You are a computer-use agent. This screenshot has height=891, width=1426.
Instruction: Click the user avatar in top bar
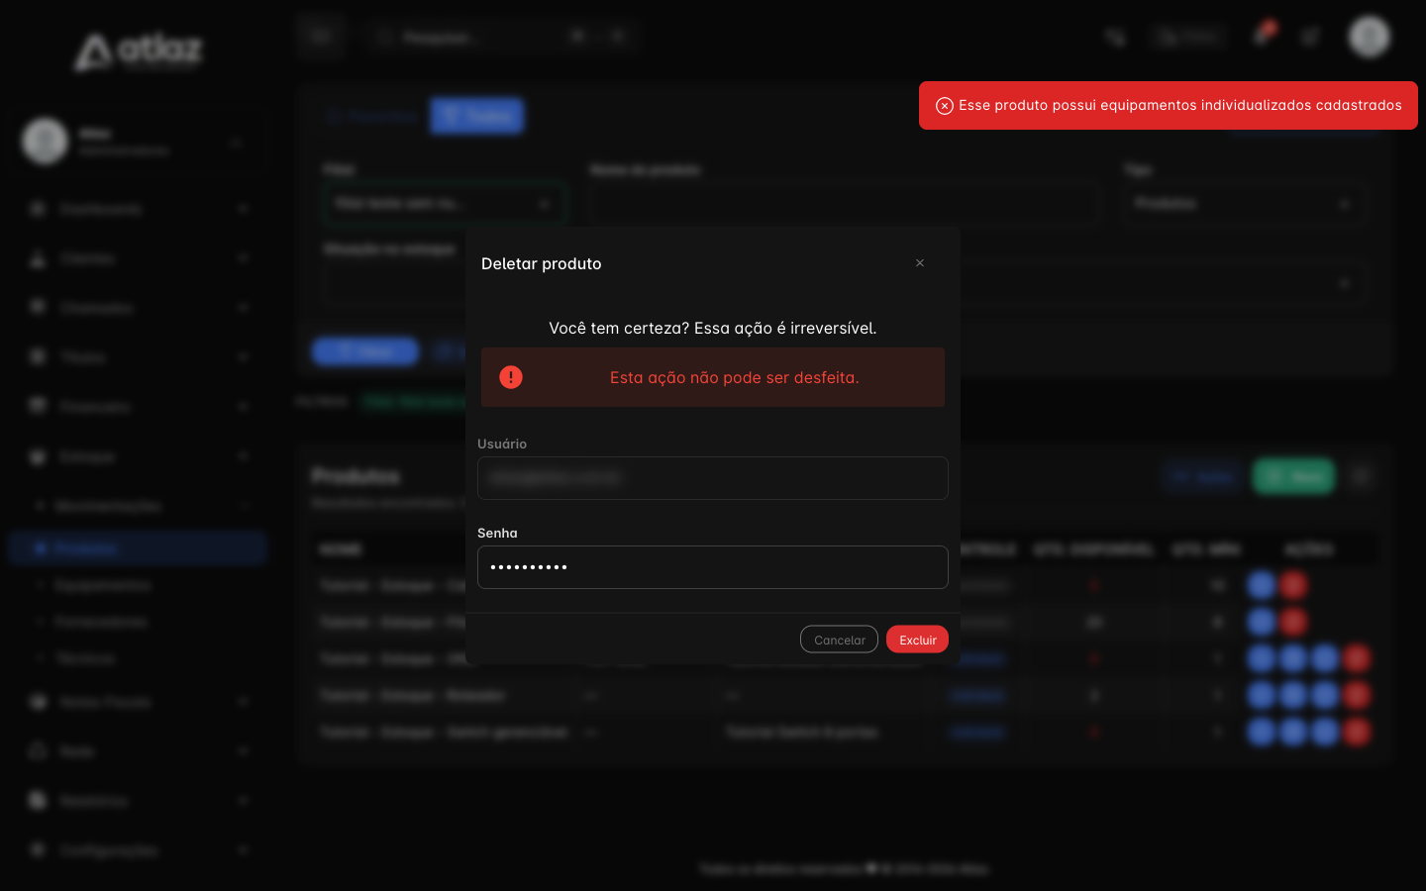1370,37
